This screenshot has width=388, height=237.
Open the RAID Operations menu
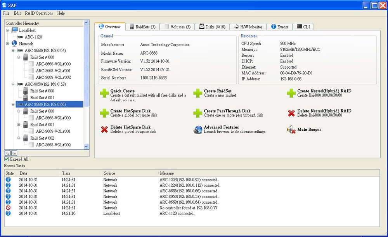pyautogui.click(x=39, y=13)
